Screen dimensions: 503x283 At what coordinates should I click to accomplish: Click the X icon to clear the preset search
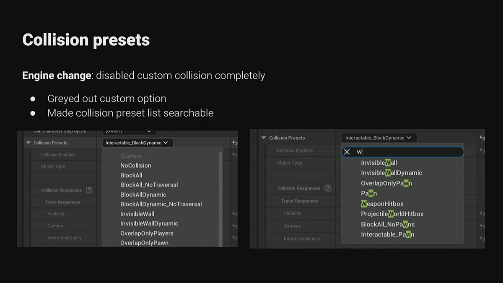click(347, 152)
